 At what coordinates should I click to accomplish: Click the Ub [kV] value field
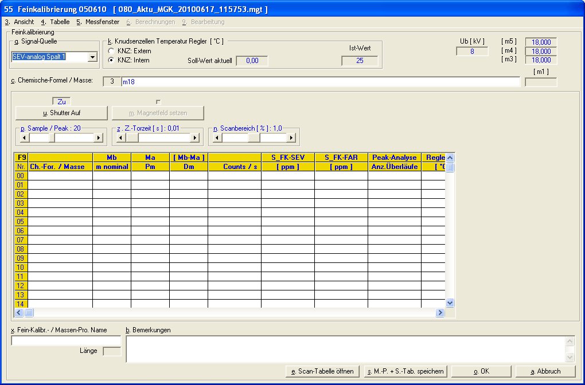(472, 52)
